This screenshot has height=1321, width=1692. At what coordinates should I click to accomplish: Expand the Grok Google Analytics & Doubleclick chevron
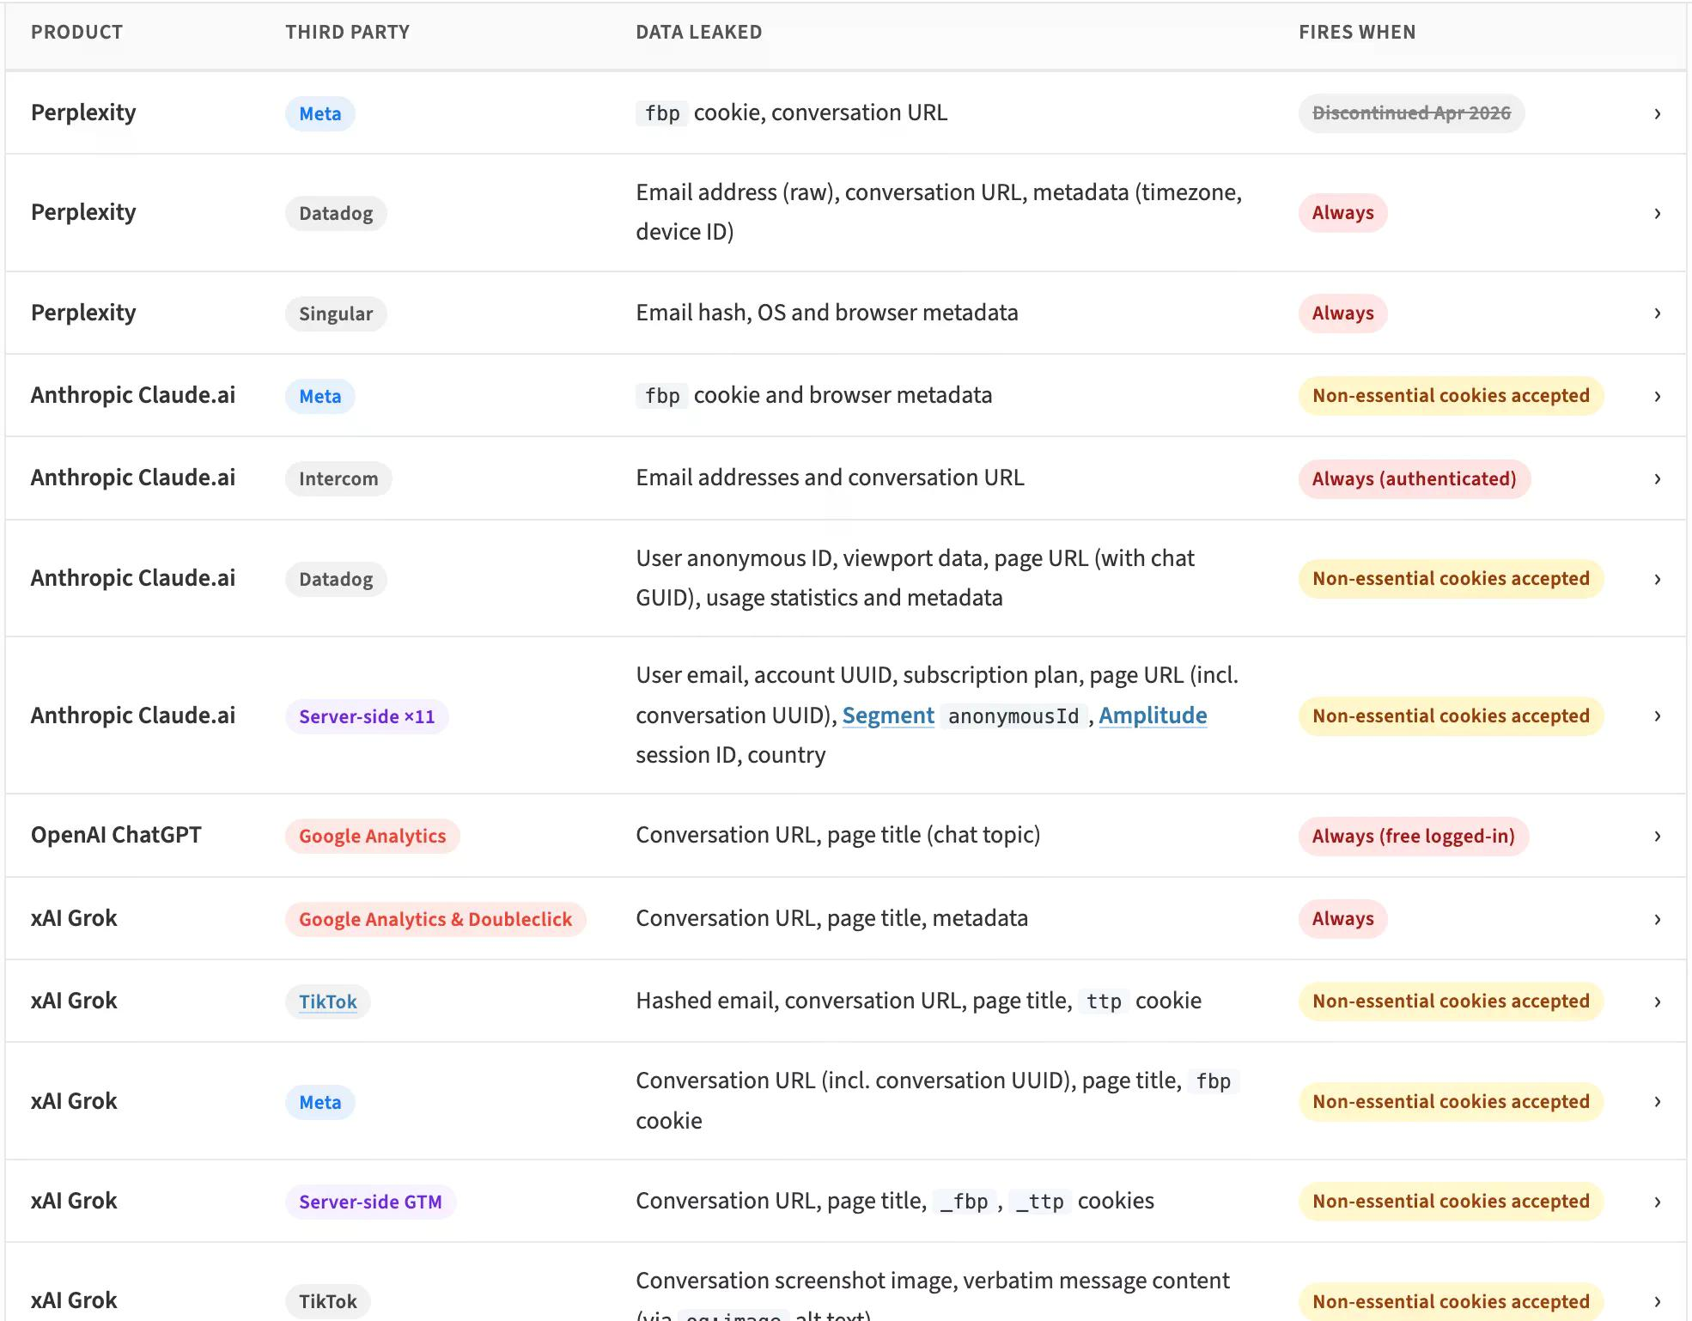pyautogui.click(x=1657, y=919)
